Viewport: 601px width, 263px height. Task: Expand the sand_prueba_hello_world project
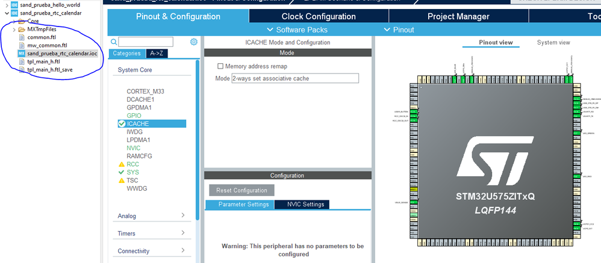(x=7, y=5)
